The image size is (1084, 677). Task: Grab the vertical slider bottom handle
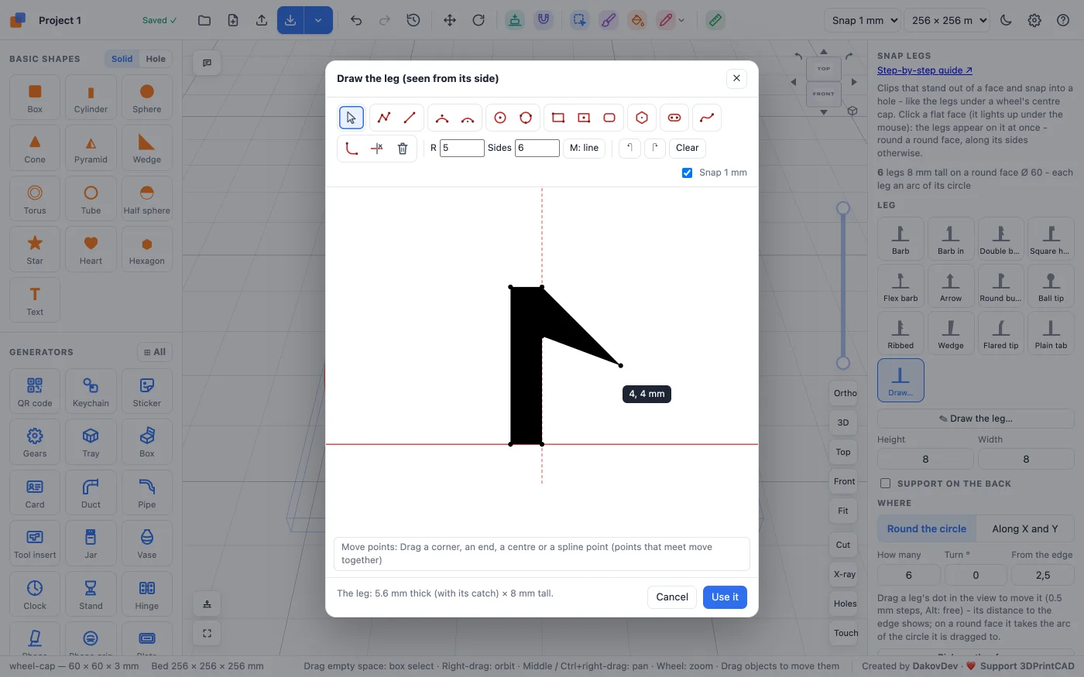coord(843,363)
